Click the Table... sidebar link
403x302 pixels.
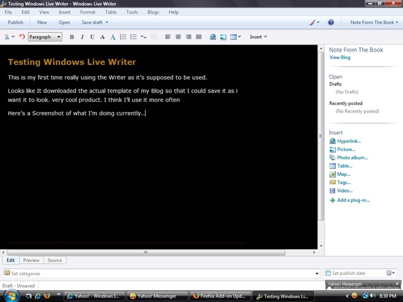pos(344,166)
